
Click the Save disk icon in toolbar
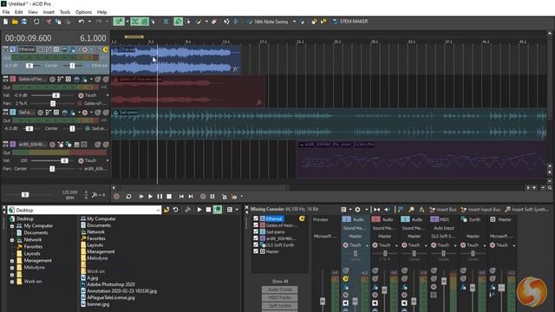(x=24, y=22)
